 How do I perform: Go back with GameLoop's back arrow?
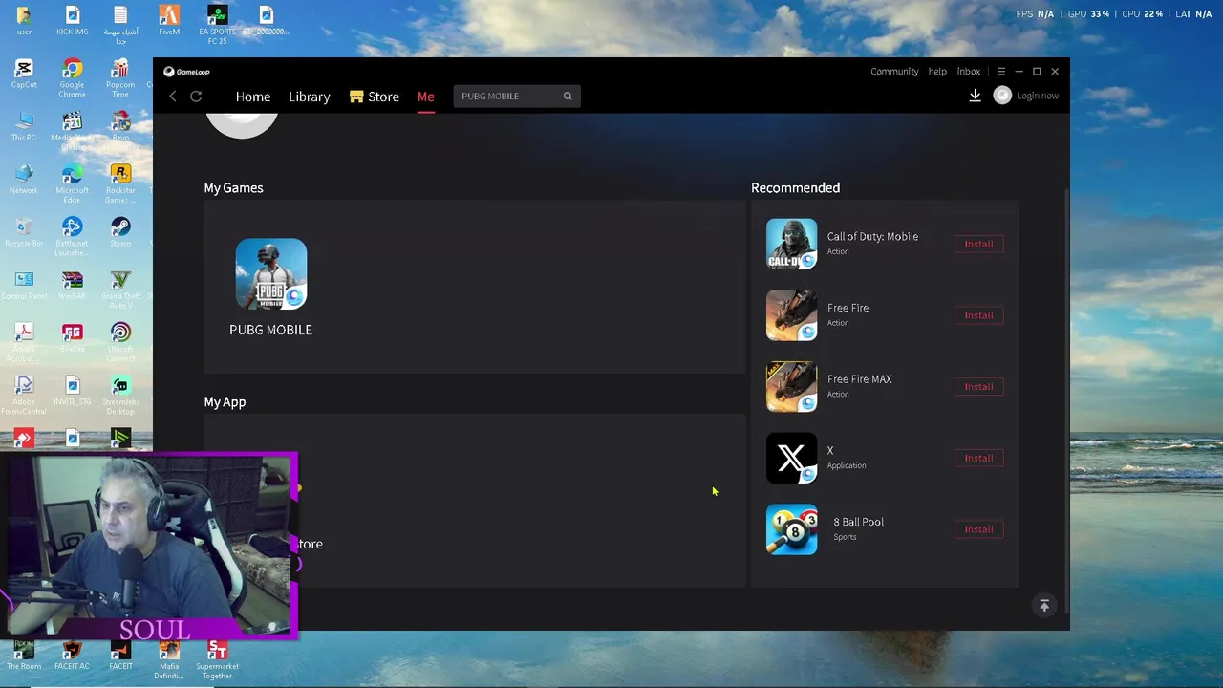click(x=173, y=97)
